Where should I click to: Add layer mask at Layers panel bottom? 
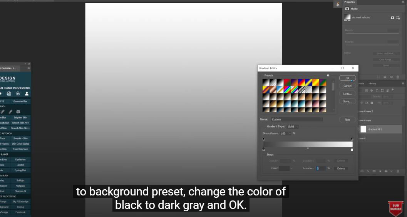pyautogui.click(x=374, y=171)
